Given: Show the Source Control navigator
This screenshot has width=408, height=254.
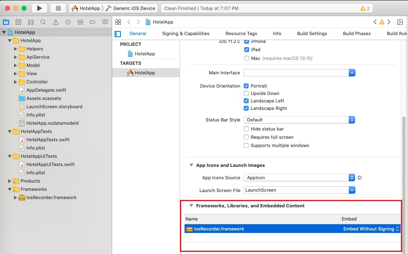Looking at the screenshot, I should pyautogui.click(x=18, y=22).
